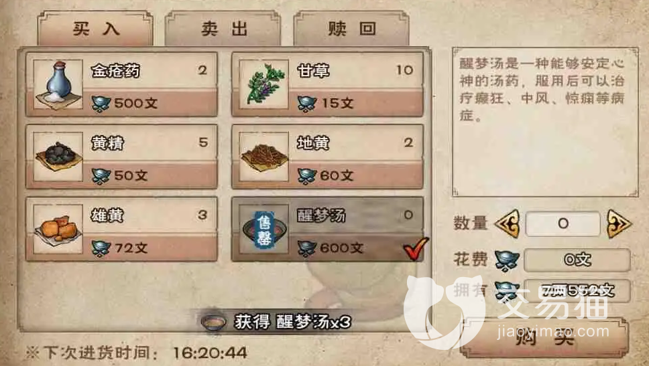Toggle the red checkmark on 醒梦汤

[x=416, y=248]
